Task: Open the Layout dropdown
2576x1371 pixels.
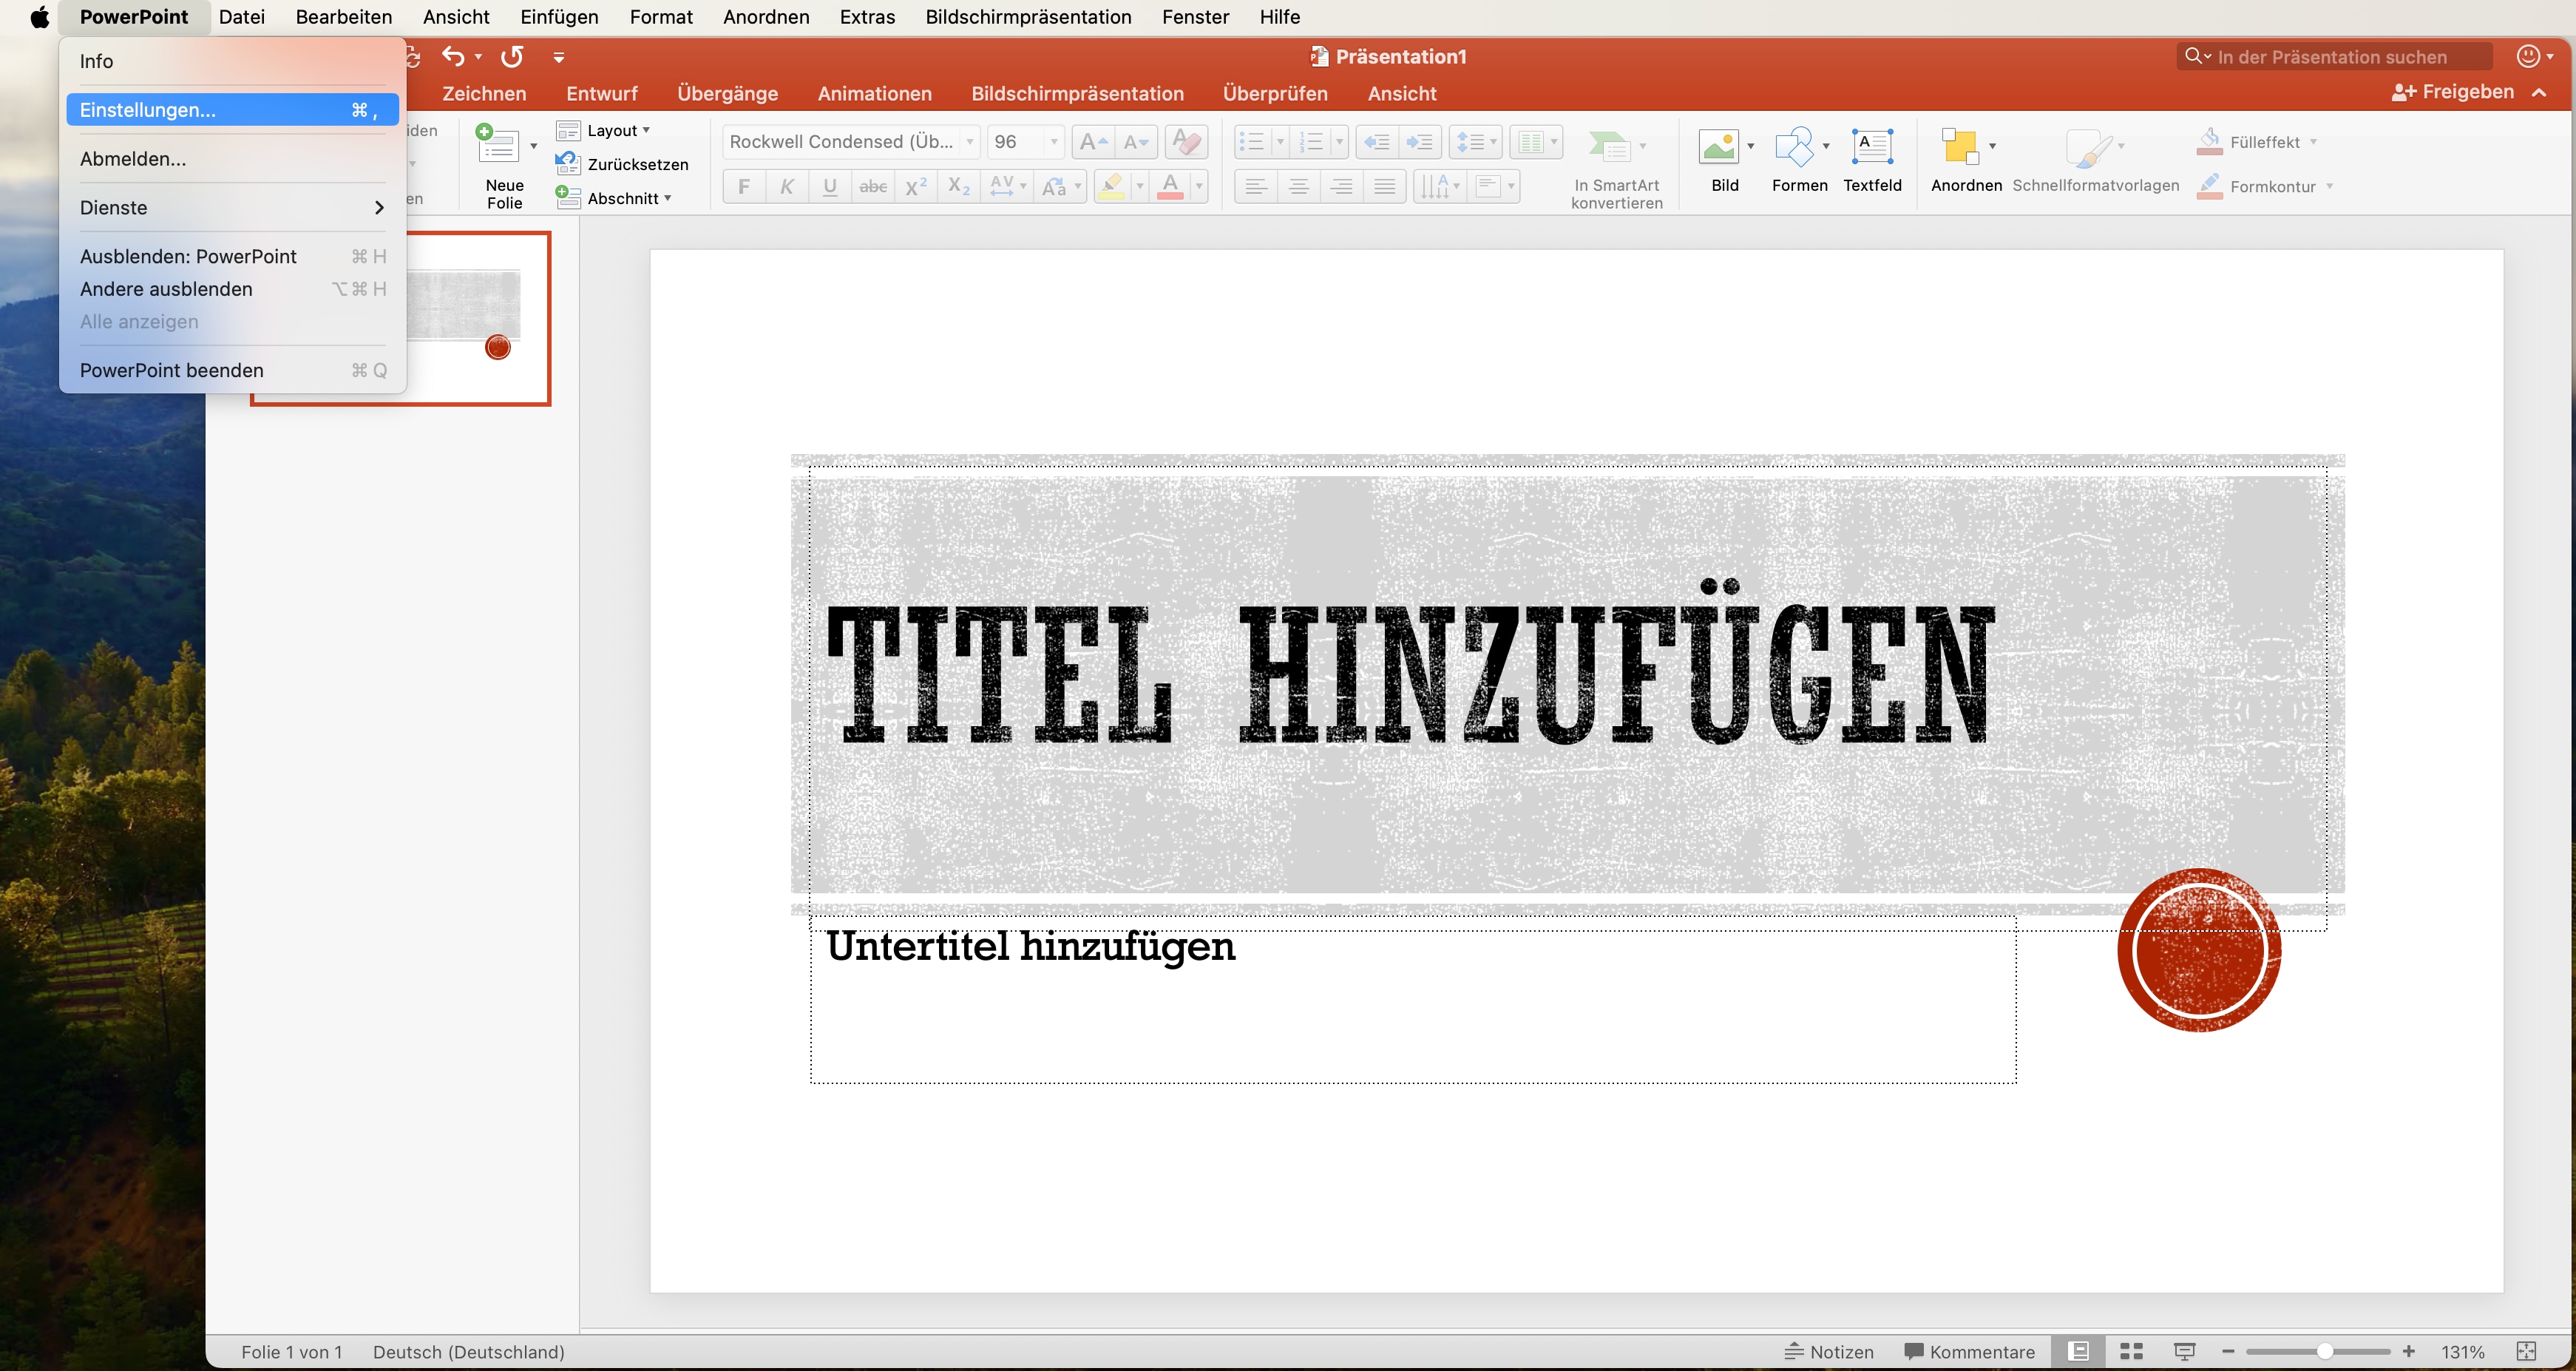Action: (603, 131)
